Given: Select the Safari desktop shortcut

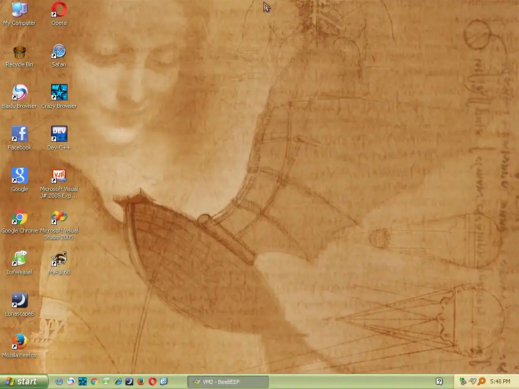Looking at the screenshot, I should 59,55.
